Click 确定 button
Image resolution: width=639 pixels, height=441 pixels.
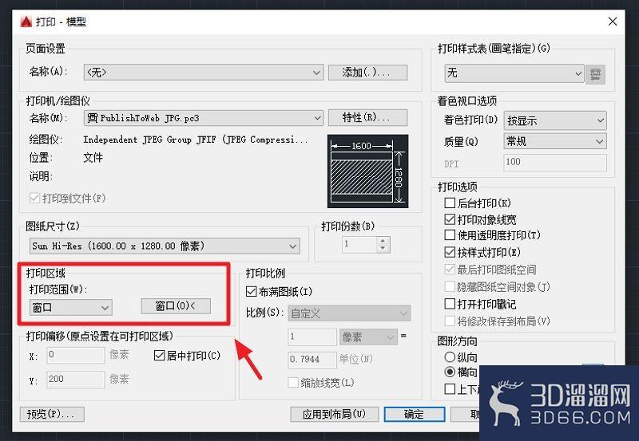[x=415, y=414]
